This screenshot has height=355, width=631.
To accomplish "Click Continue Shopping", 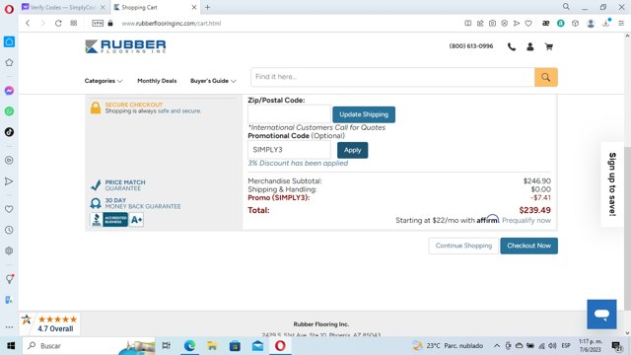I will pyautogui.click(x=463, y=246).
